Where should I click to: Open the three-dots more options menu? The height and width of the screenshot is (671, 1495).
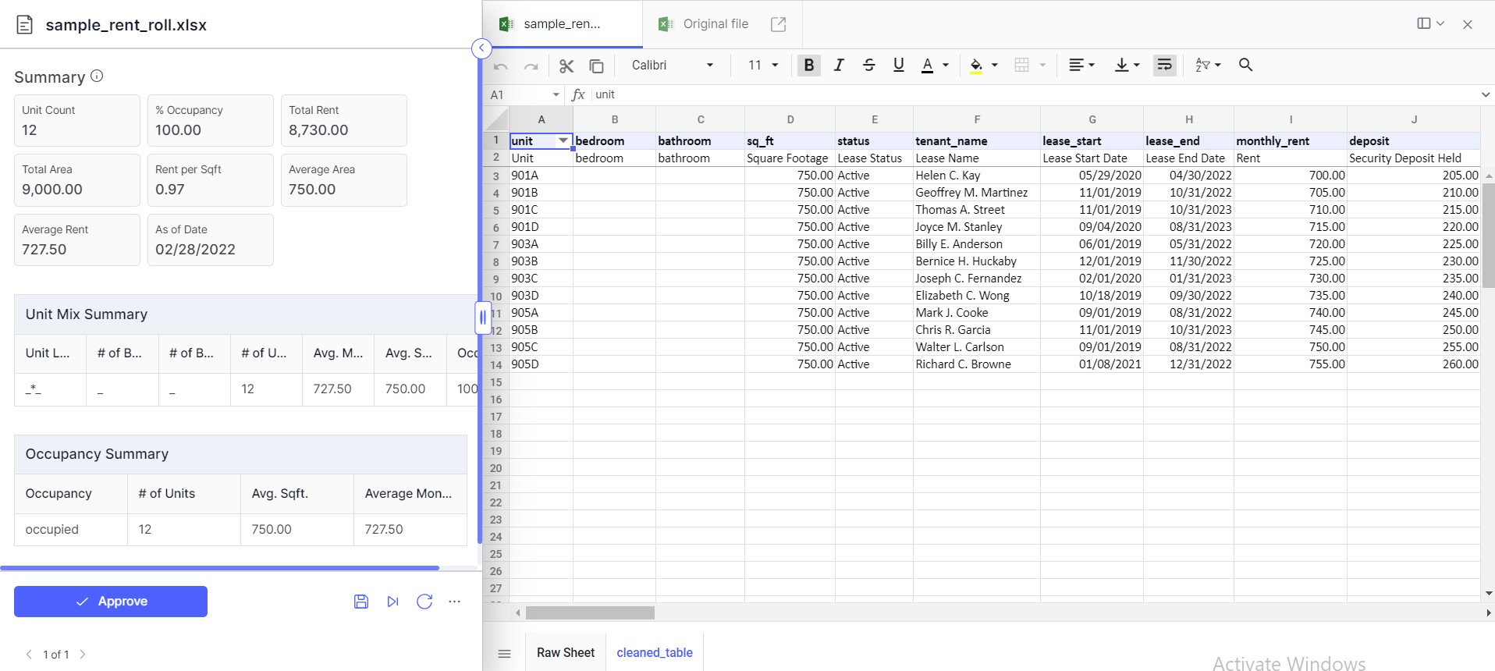pos(455,602)
